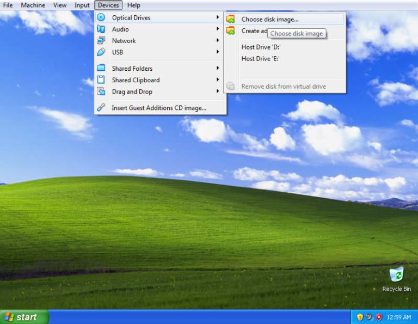The width and height of the screenshot is (418, 324).
Task: Click the Windows flag logo on start
Action: pyautogui.click(x=9, y=317)
